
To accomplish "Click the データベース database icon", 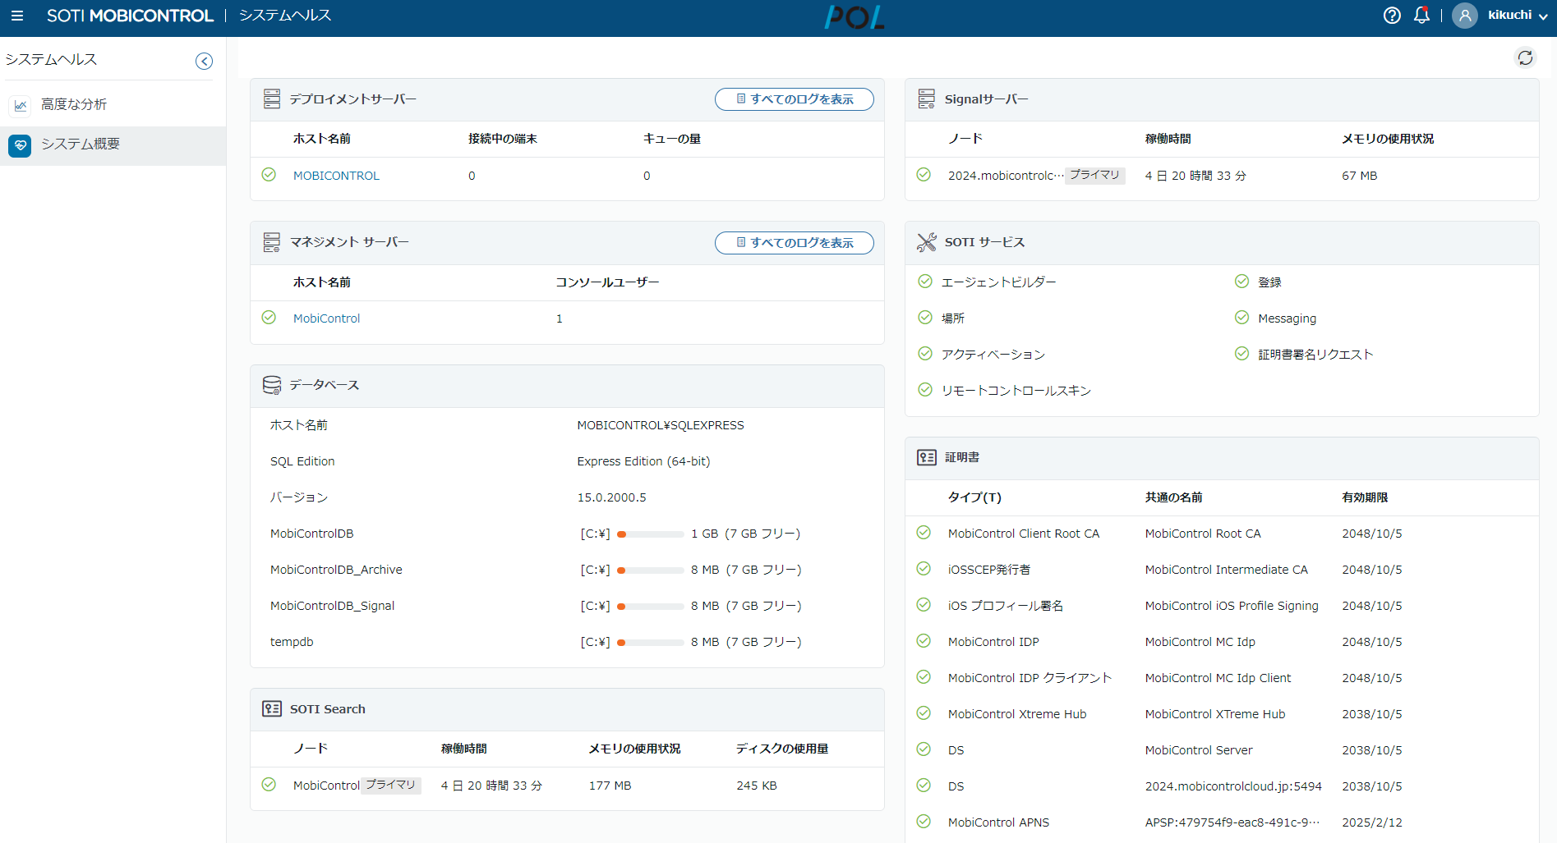I will coord(272,385).
